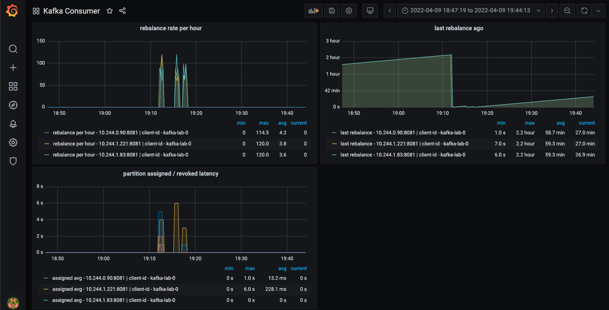Click the Add panel button
This screenshot has height=310, width=609.
click(x=314, y=11)
